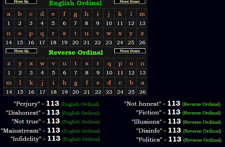Click letter t in English Ordinal table
The height and width of the screenshot is (147, 225).
[76, 33]
